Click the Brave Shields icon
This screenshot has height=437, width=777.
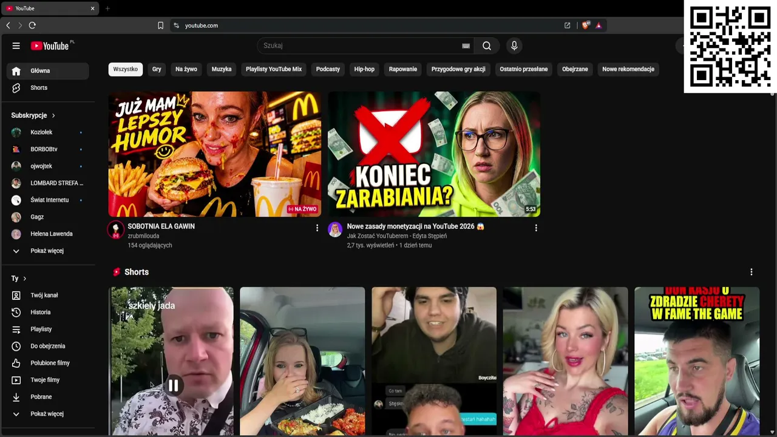(x=586, y=25)
